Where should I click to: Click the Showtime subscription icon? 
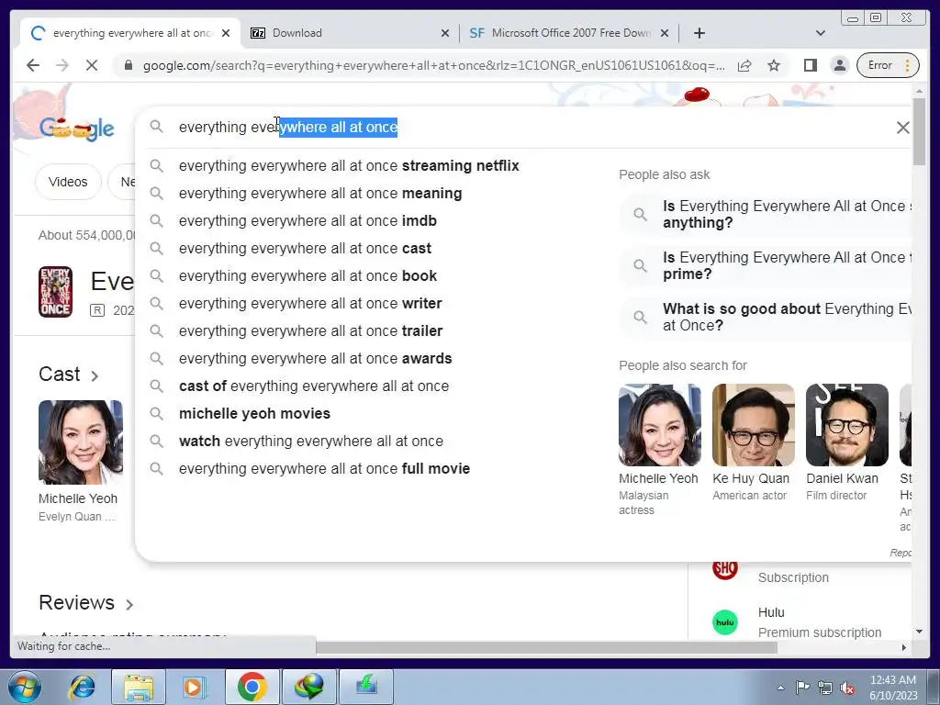pyautogui.click(x=725, y=567)
